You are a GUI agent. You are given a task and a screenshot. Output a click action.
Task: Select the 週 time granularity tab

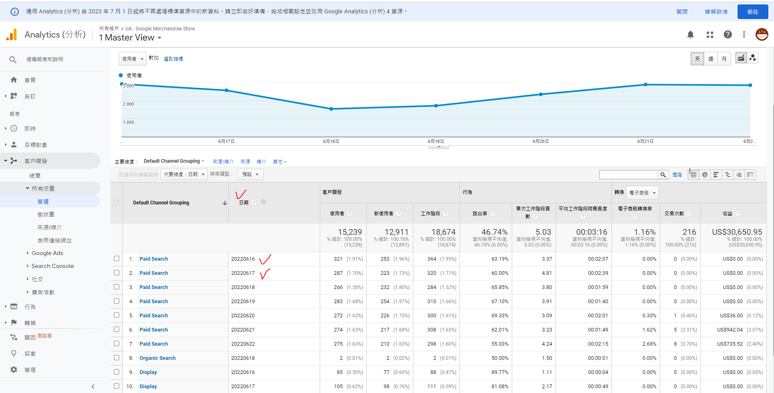(x=711, y=59)
